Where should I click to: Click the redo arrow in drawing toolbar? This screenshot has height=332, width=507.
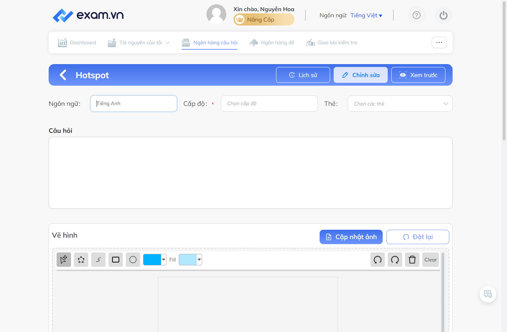point(395,260)
